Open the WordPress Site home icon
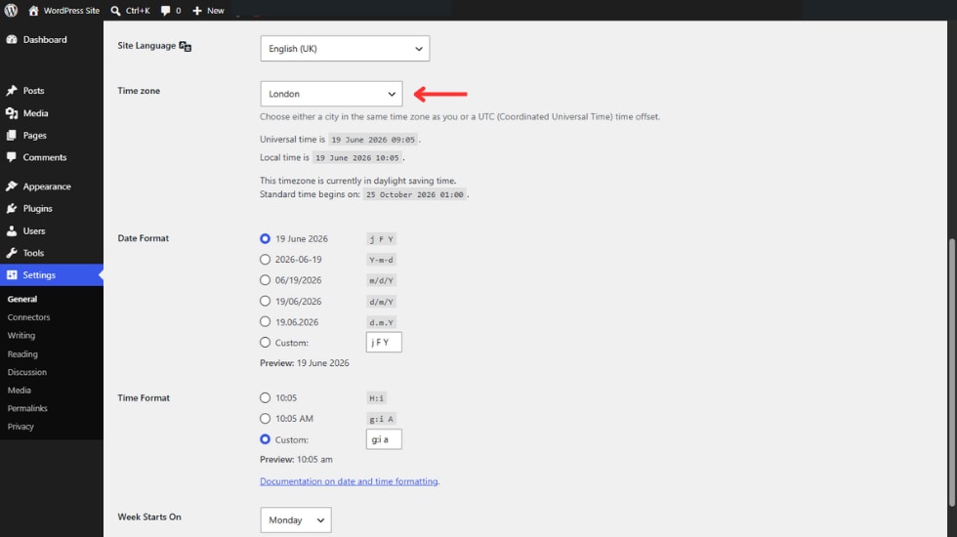 coord(33,11)
